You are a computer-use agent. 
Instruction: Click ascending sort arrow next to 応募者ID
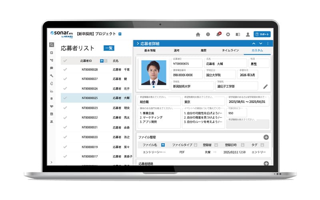(x=102, y=61)
